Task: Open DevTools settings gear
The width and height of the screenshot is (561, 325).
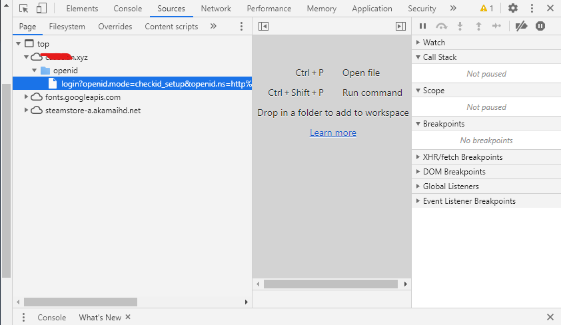Action: point(512,9)
